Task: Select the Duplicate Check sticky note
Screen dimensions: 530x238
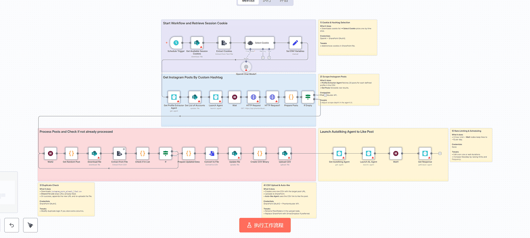Action: click(66, 199)
